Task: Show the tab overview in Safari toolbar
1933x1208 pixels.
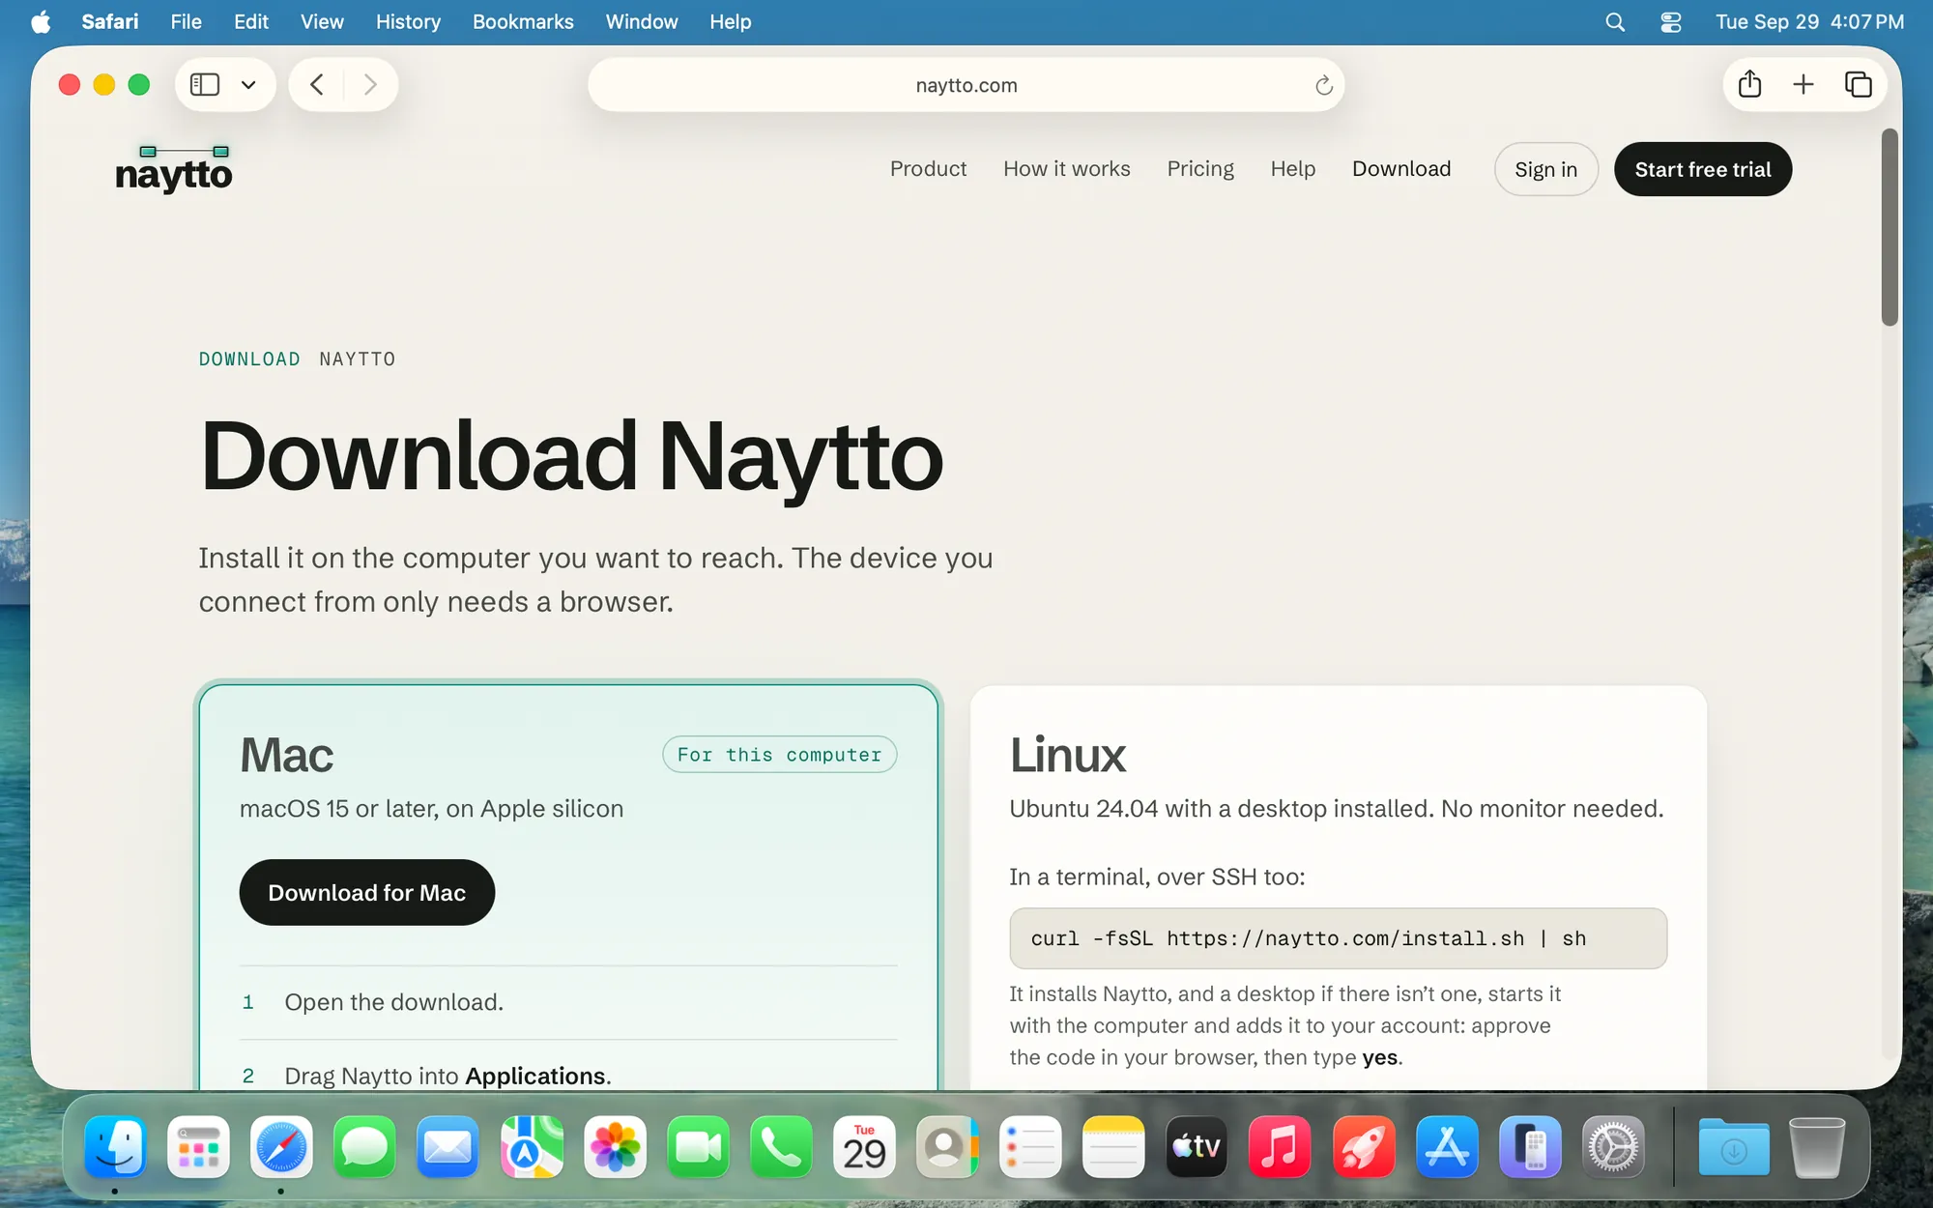Action: coord(1858,84)
